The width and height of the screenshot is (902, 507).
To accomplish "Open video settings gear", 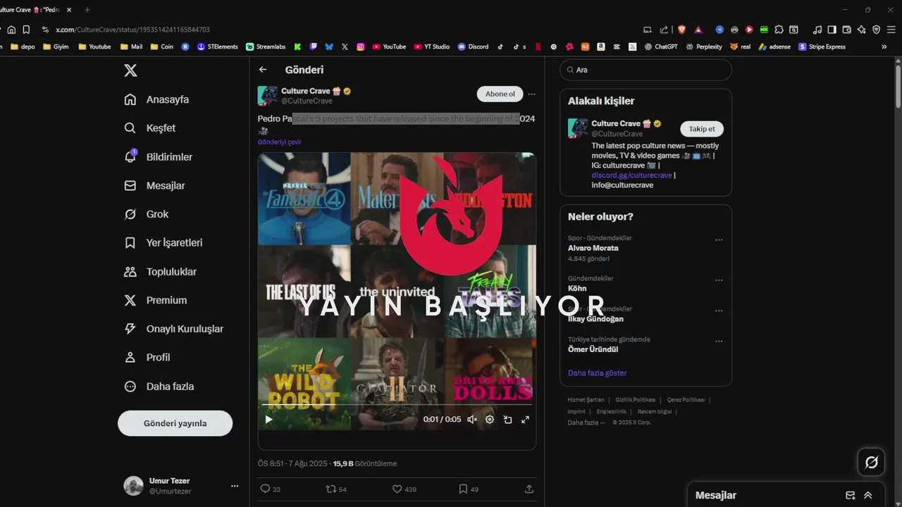I will 490,419.
